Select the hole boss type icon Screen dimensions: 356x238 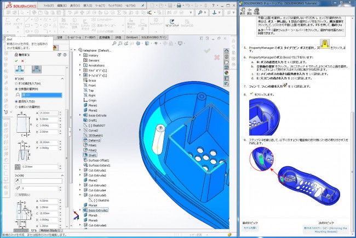(x=37, y=69)
